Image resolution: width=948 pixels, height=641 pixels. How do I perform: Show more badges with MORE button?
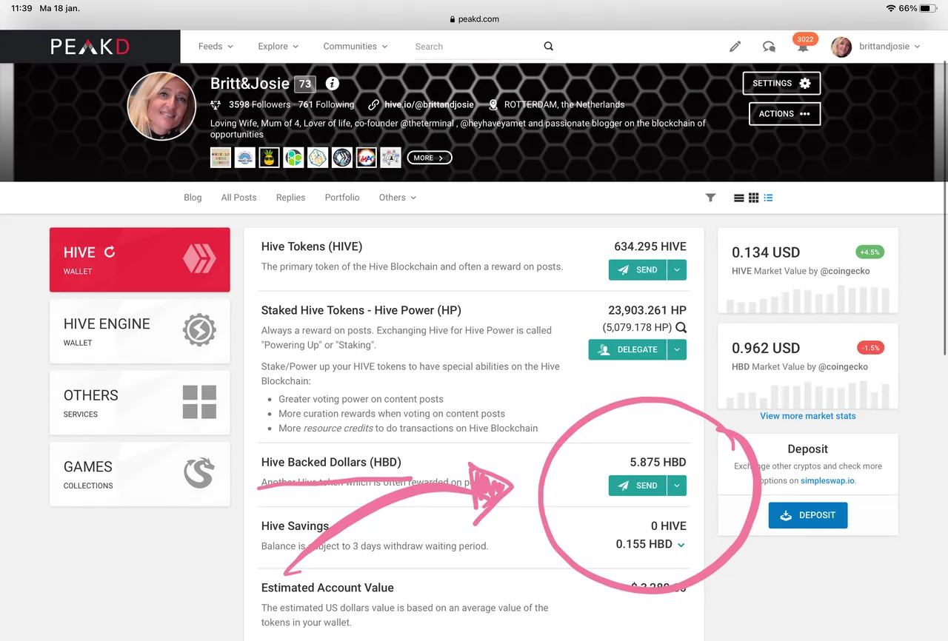coord(430,158)
